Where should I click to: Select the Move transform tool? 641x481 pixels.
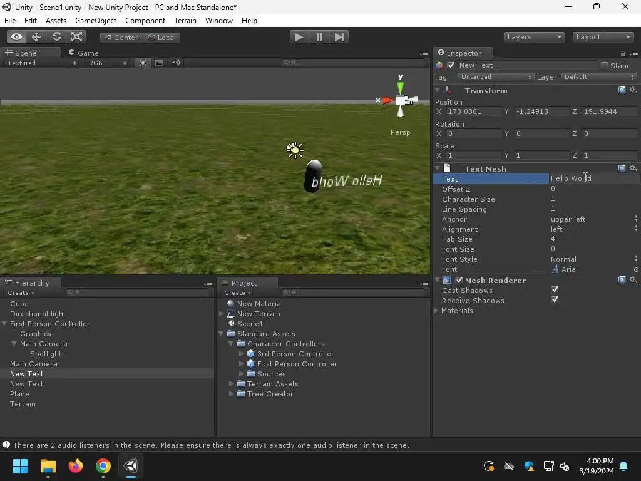tap(36, 37)
